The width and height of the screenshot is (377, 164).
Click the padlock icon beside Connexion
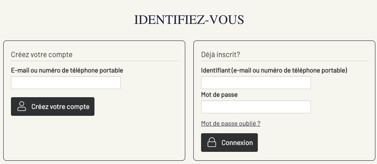click(212, 143)
